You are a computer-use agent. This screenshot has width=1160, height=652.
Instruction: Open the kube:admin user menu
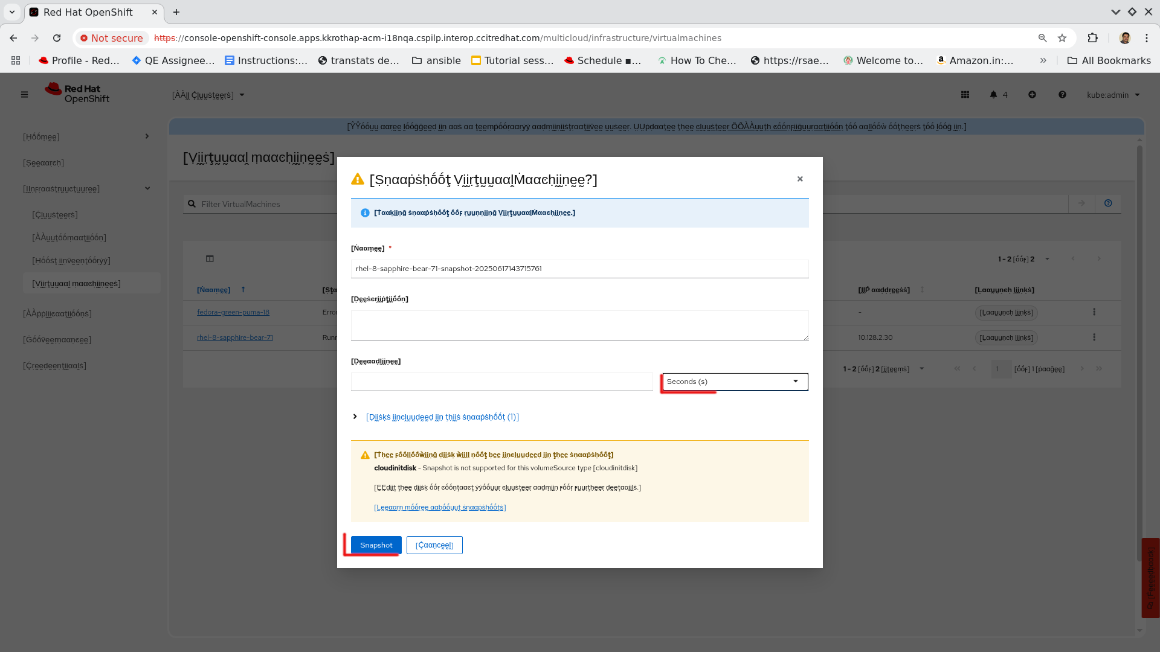1113,95
